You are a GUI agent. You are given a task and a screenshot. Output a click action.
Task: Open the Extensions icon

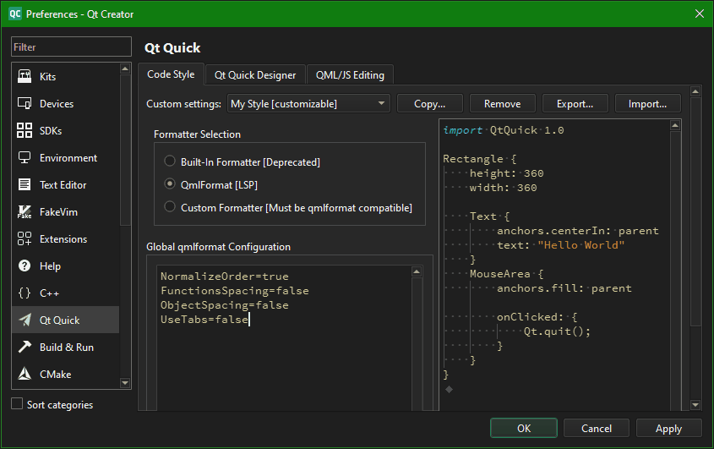[25, 238]
